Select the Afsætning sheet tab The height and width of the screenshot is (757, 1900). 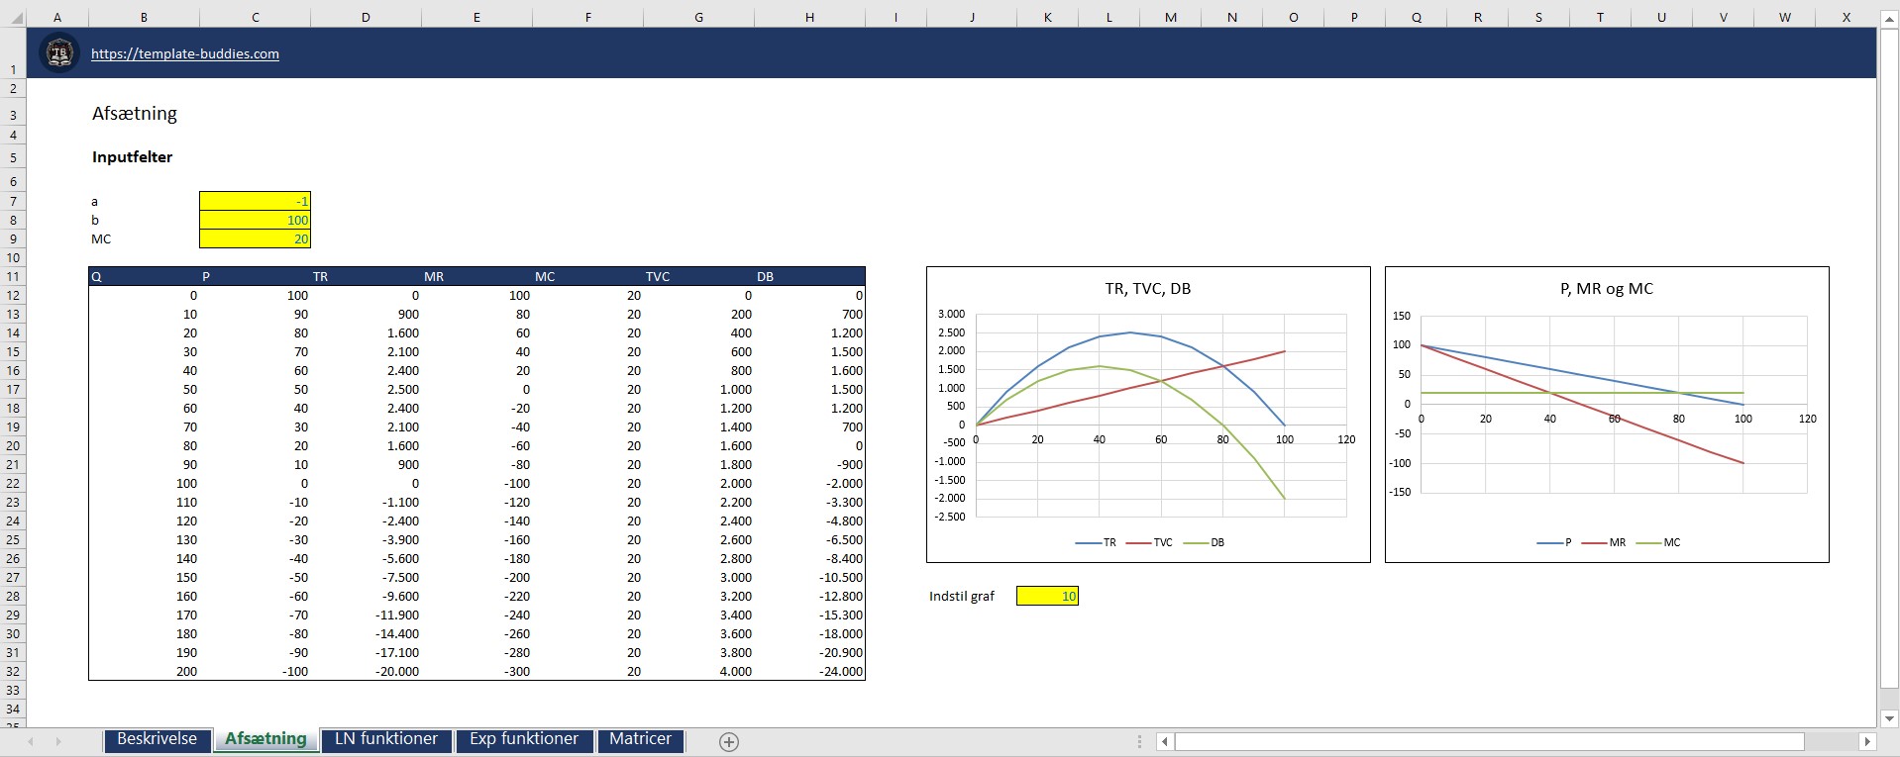point(265,740)
